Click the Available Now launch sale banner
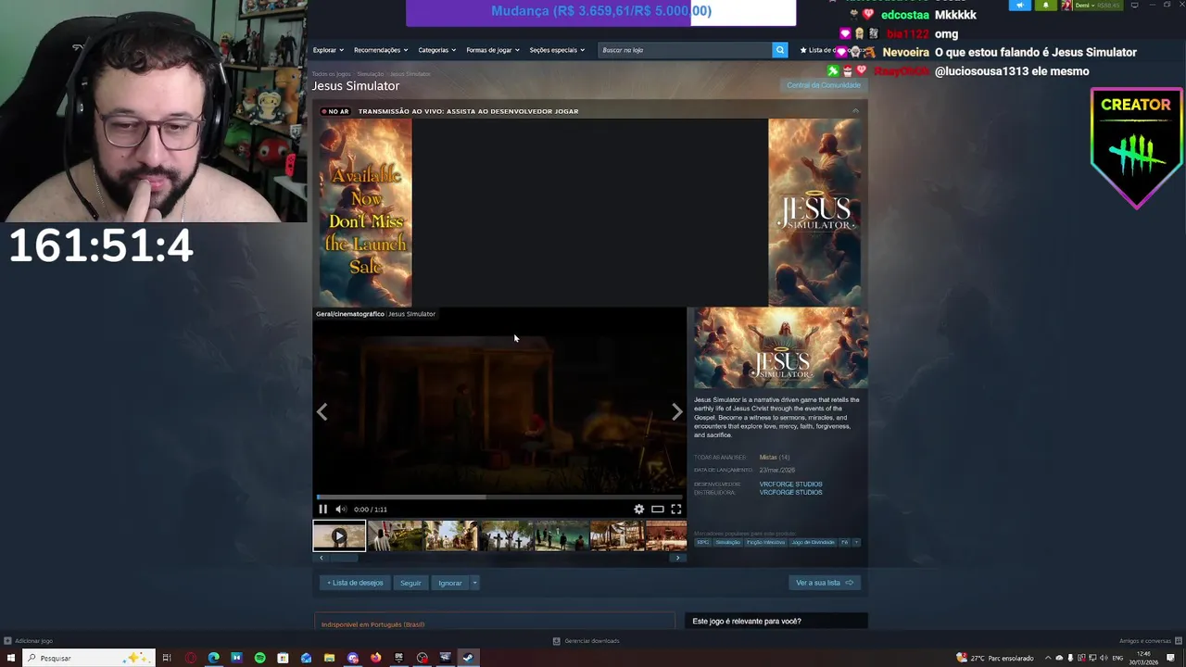Viewport: 1186px width, 667px height. tap(365, 212)
